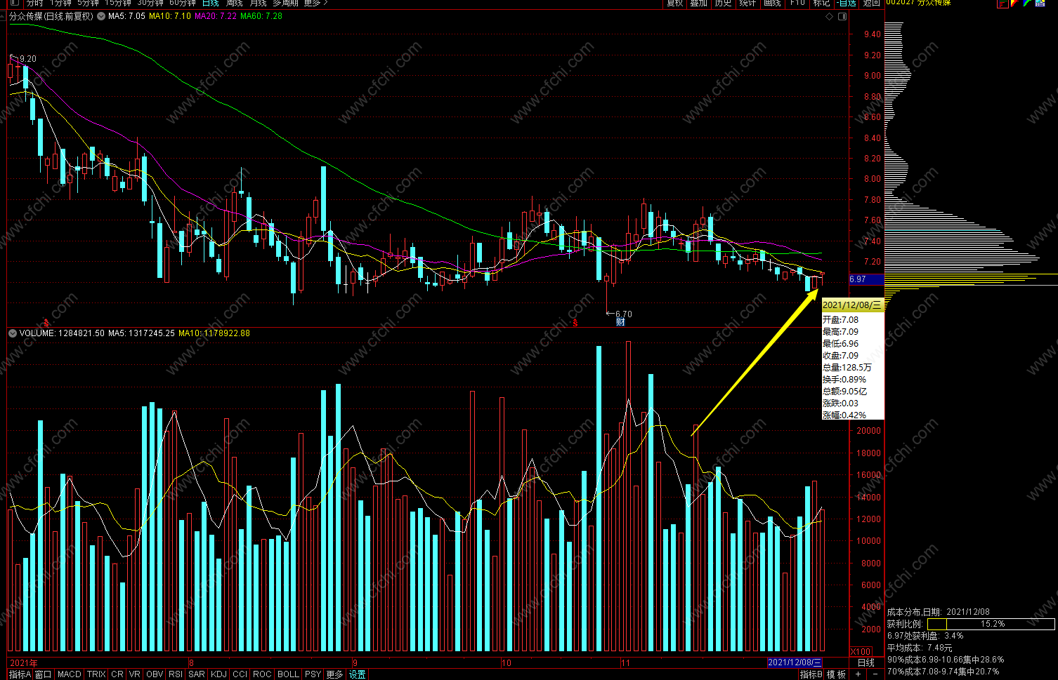1058x680 pixels.
Task: Click the 2021年 label on the time axis
Action: point(24,662)
